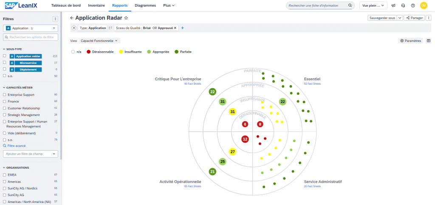The image size is (435, 205).
Task: Tick the EMEA organisation checkbox
Action: 5,175
